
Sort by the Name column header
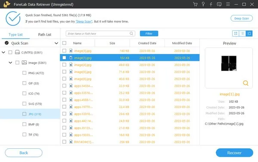(78, 43)
